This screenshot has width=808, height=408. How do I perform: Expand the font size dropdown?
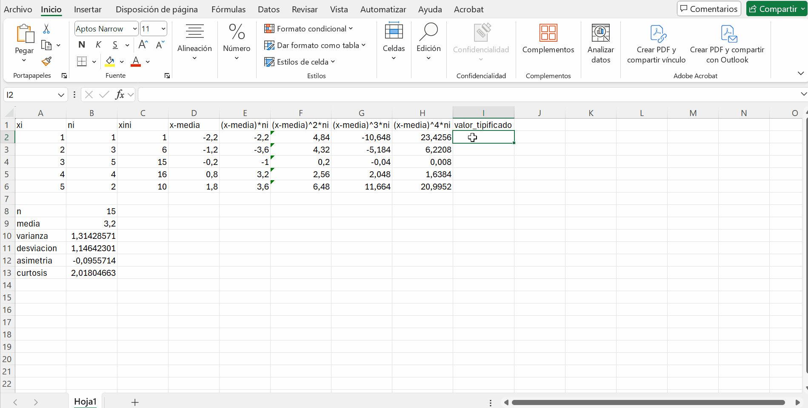coord(163,29)
